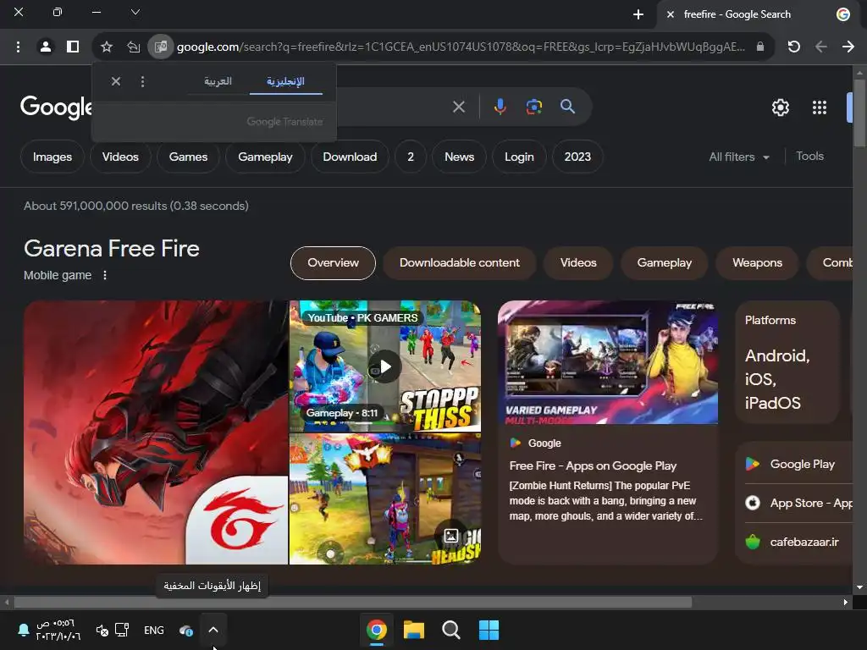Switch the ENG input language
The image size is (867, 650).
[x=154, y=630]
